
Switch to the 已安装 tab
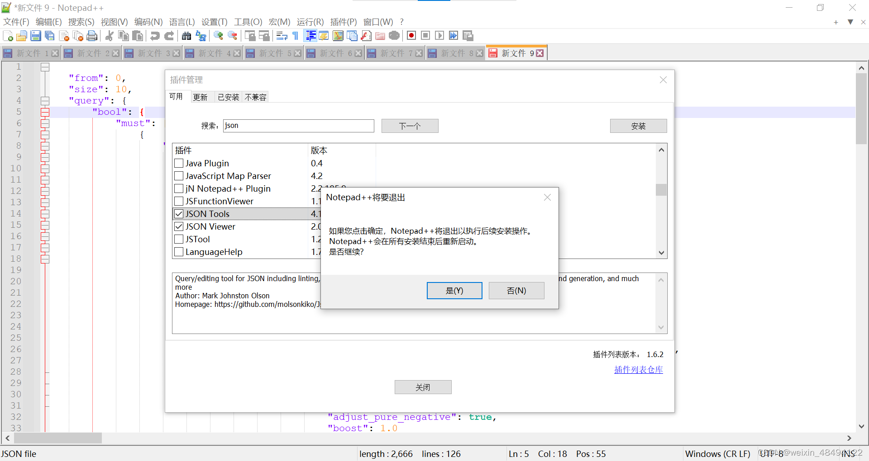(x=228, y=97)
